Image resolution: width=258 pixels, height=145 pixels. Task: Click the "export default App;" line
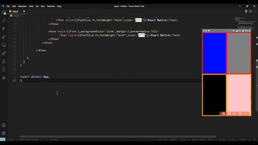pyautogui.click(x=35, y=77)
